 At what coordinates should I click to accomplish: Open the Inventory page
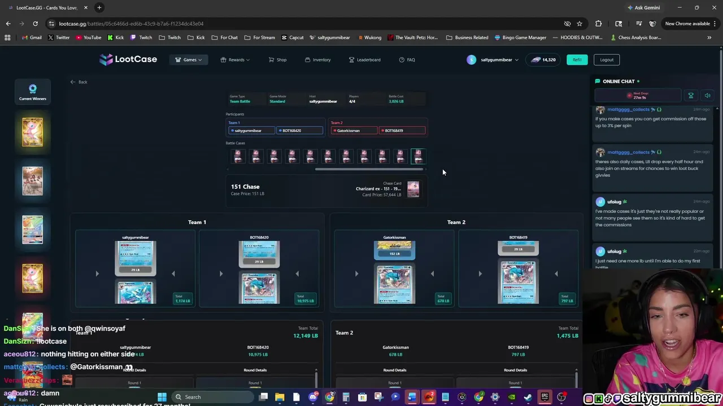pyautogui.click(x=318, y=60)
